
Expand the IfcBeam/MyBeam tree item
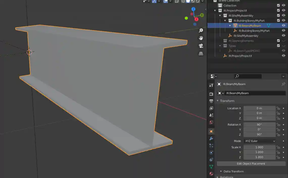click(x=230, y=25)
